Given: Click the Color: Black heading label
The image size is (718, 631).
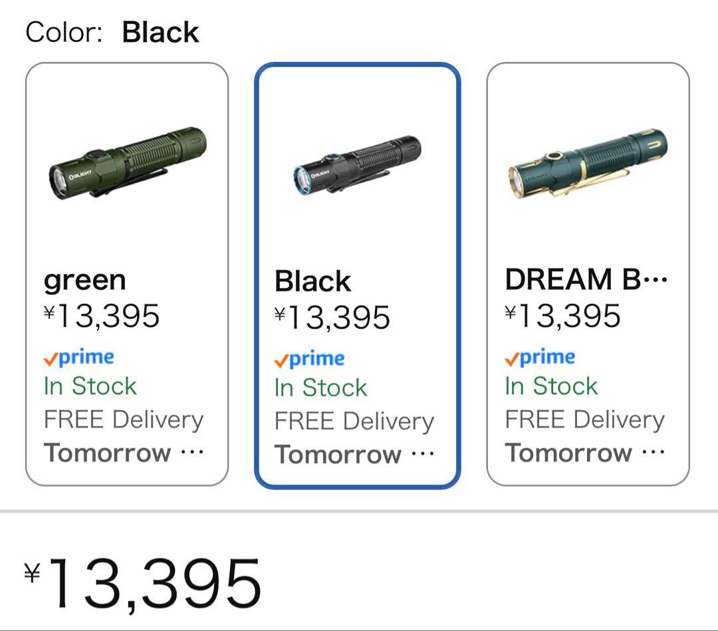Looking at the screenshot, I should (x=112, y=33).
